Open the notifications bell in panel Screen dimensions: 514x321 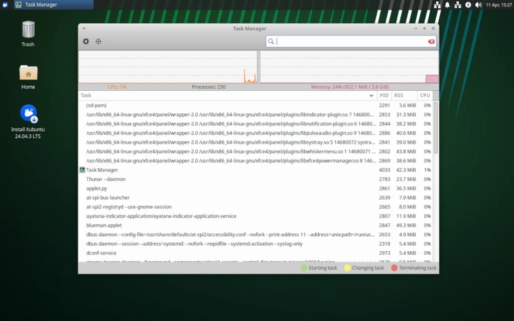(447, 5)
